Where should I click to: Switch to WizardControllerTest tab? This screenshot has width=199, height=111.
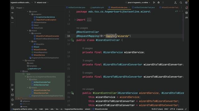(x=169, y=7)
